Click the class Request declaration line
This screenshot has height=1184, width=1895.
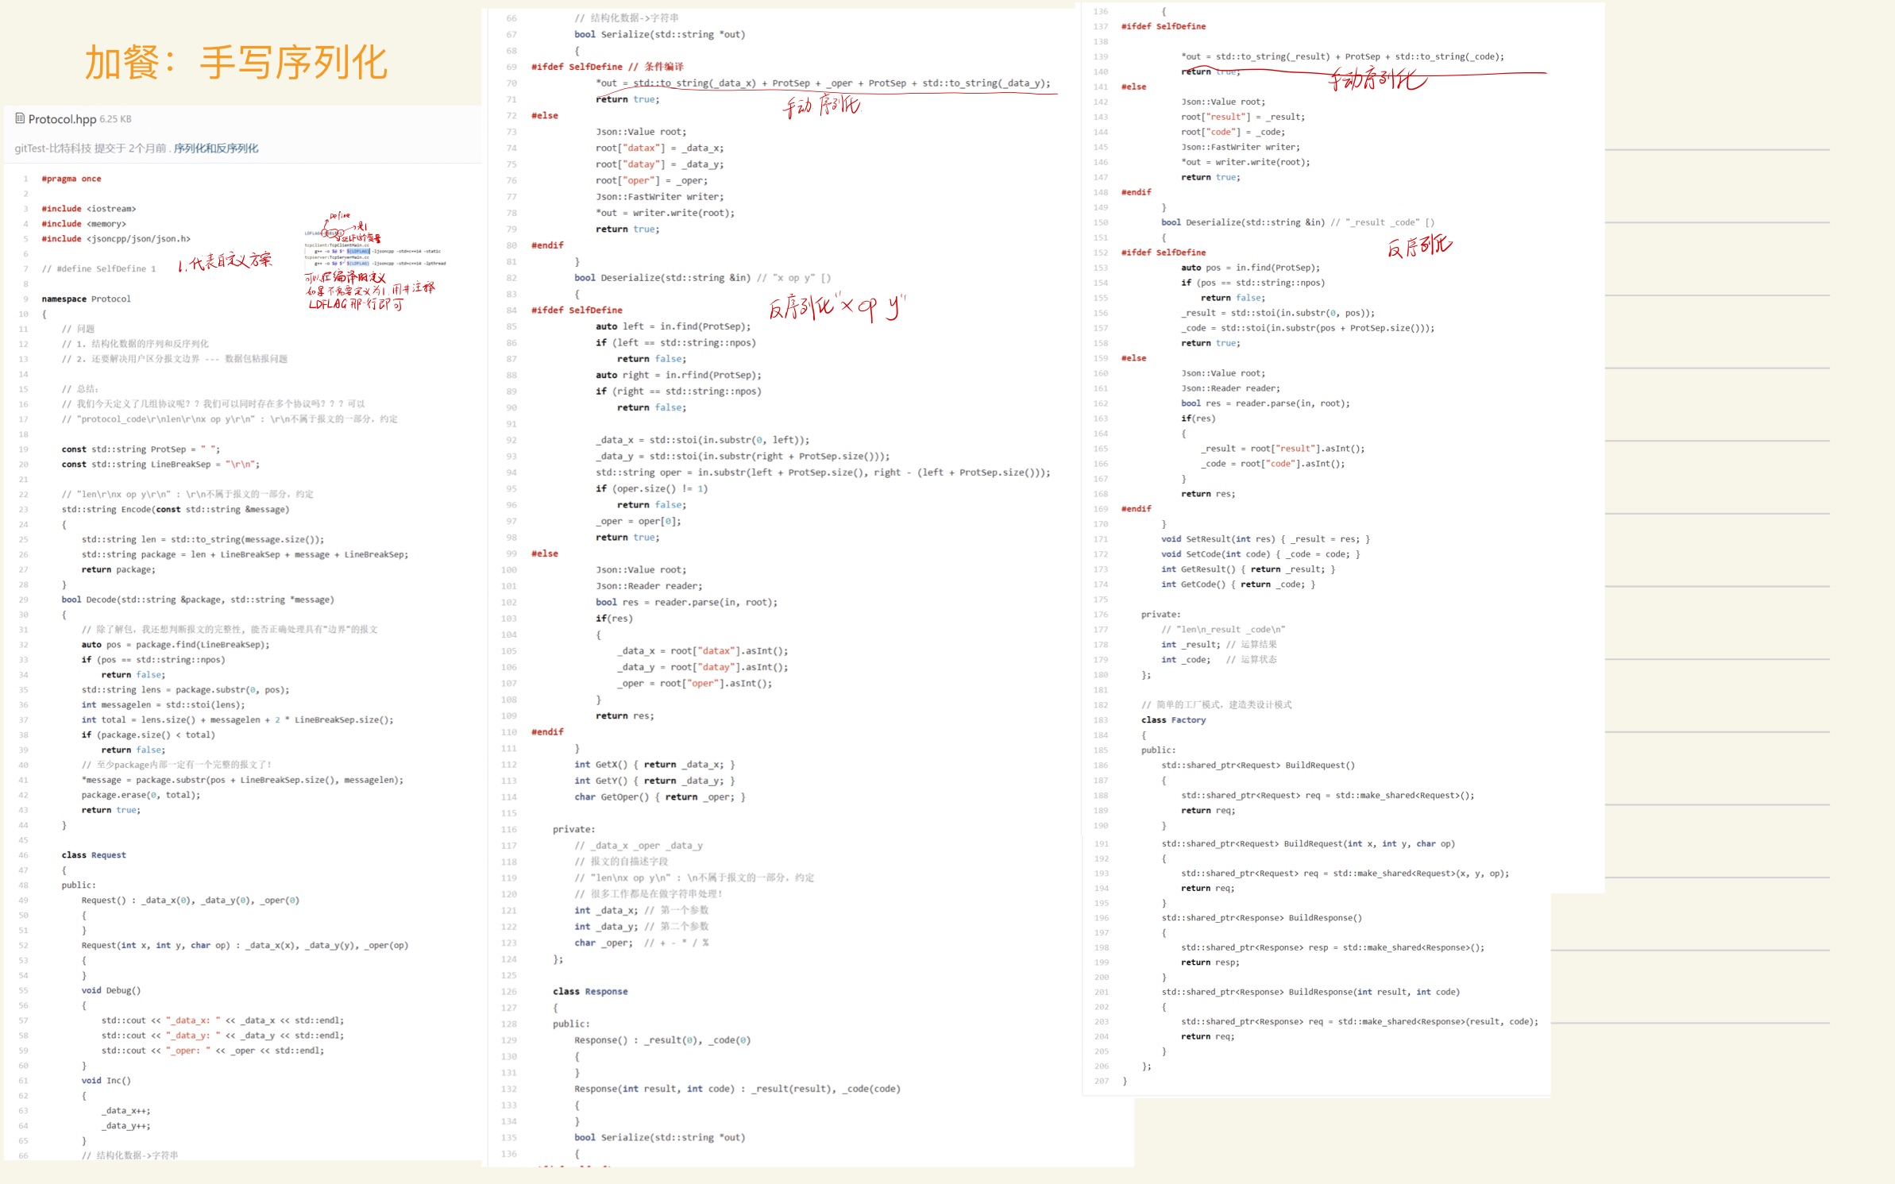tap(94, 855)
